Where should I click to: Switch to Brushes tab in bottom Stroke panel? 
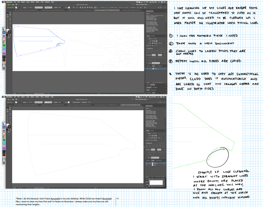(152, 131)
